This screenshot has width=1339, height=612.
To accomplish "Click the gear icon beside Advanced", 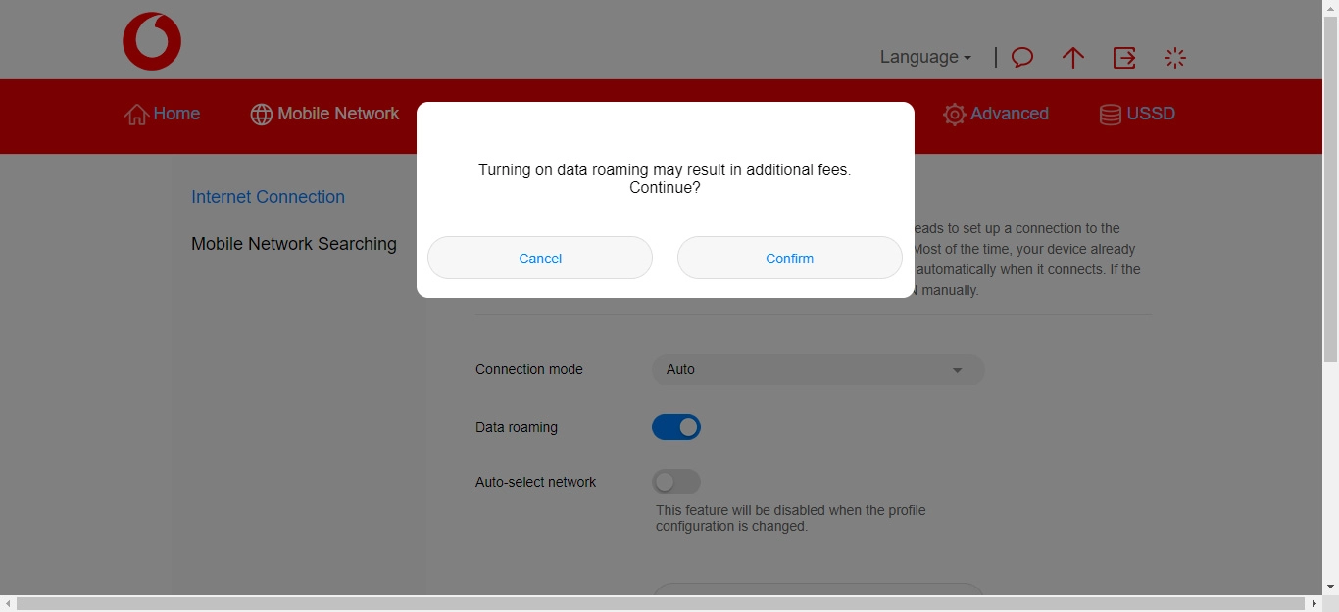I will [954, 115].
